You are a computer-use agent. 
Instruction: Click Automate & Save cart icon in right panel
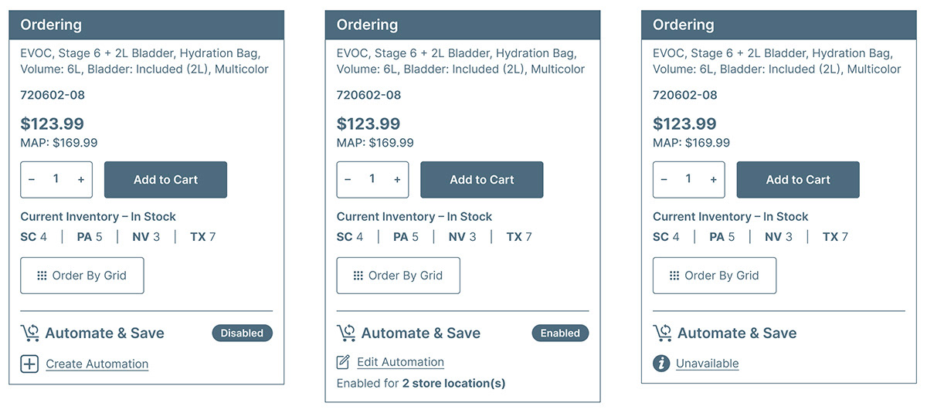point(663,333)
